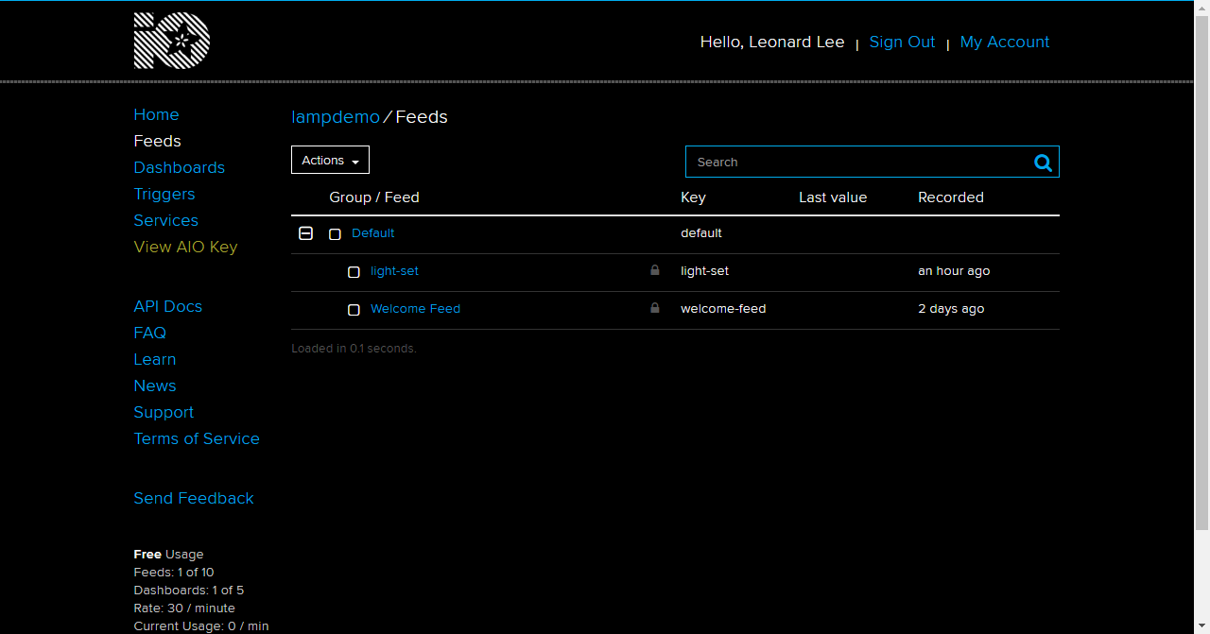Viewport: 1210px width, 634px height.
Task: Click the lock icon for light-set feed
Action: coord(655,270)
